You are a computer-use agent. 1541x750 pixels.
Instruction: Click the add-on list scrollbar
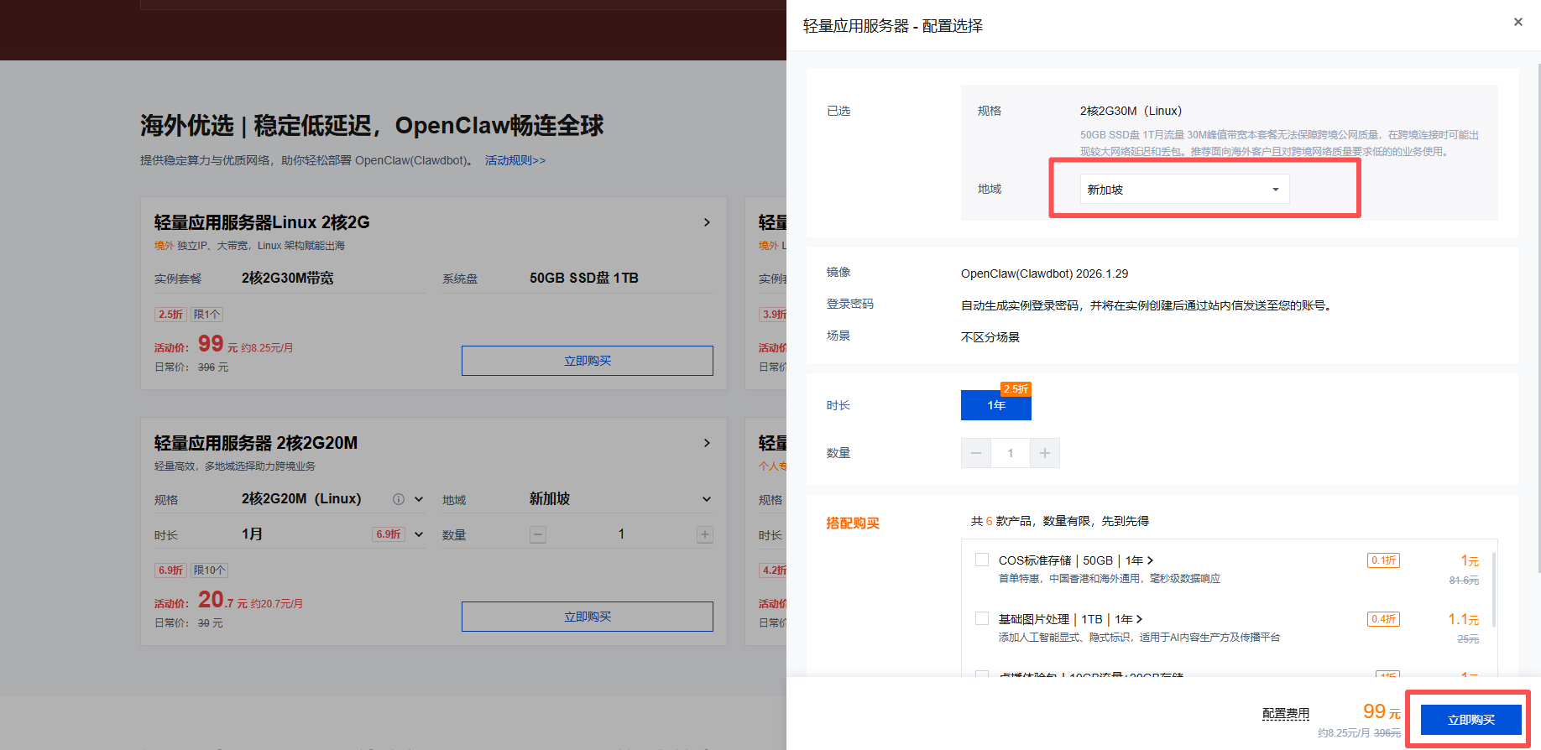[1493, 587]
